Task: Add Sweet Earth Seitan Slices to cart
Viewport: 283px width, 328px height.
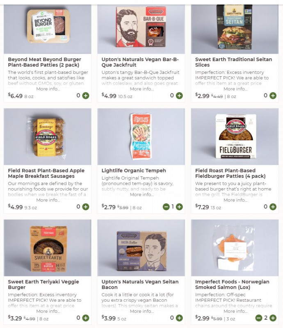Action: pyautogui.click(x=273, y=96)
